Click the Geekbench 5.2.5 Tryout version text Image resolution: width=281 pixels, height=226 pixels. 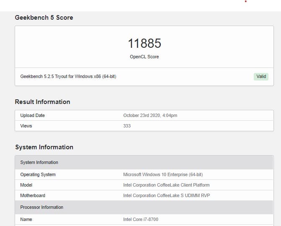tap(68, 77)
